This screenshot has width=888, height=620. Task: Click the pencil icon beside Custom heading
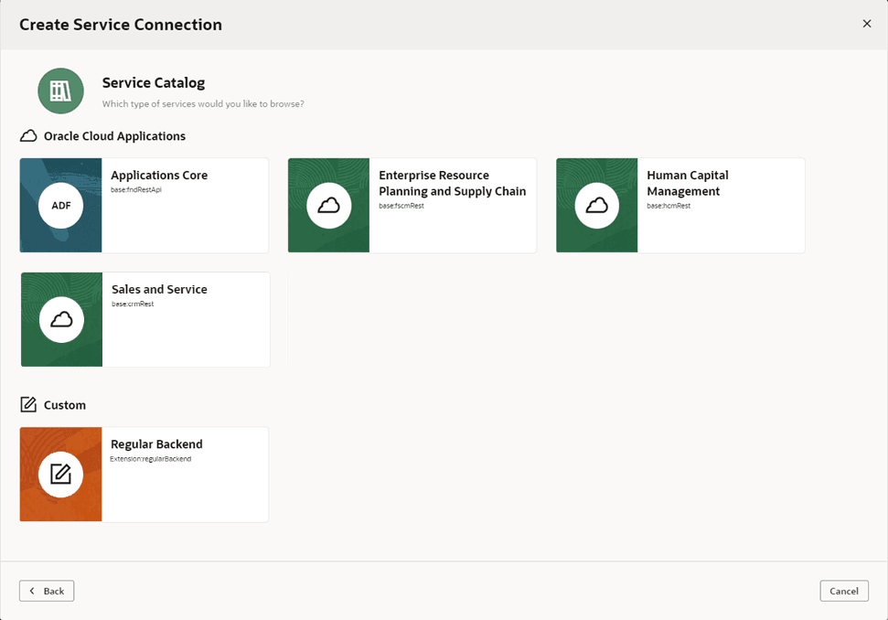[28, 404]
